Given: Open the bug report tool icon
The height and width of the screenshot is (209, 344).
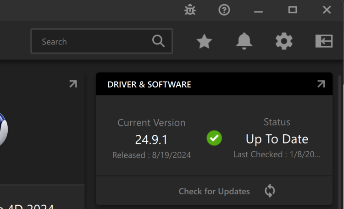Looking at the screenshot, I should [x=190, y=10].
